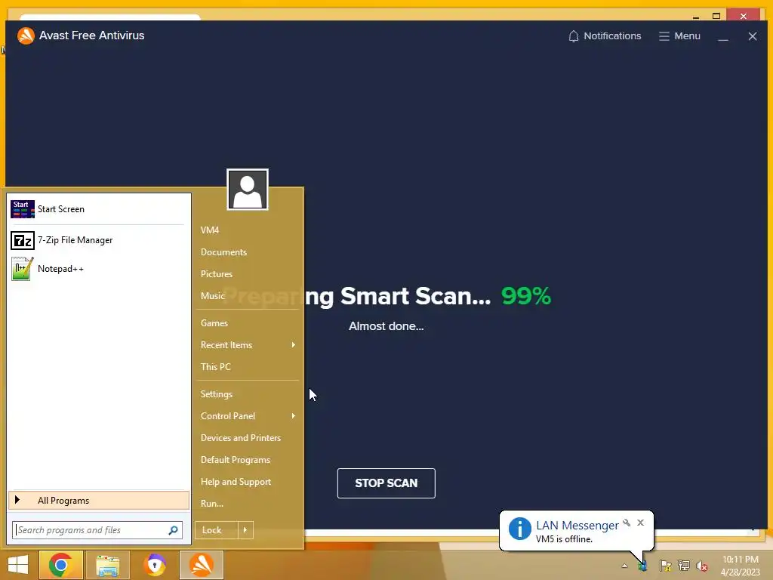This screenshot has width=773, height=580.
Task: Open the Run... dialog
Action: [x=212, y=504]
